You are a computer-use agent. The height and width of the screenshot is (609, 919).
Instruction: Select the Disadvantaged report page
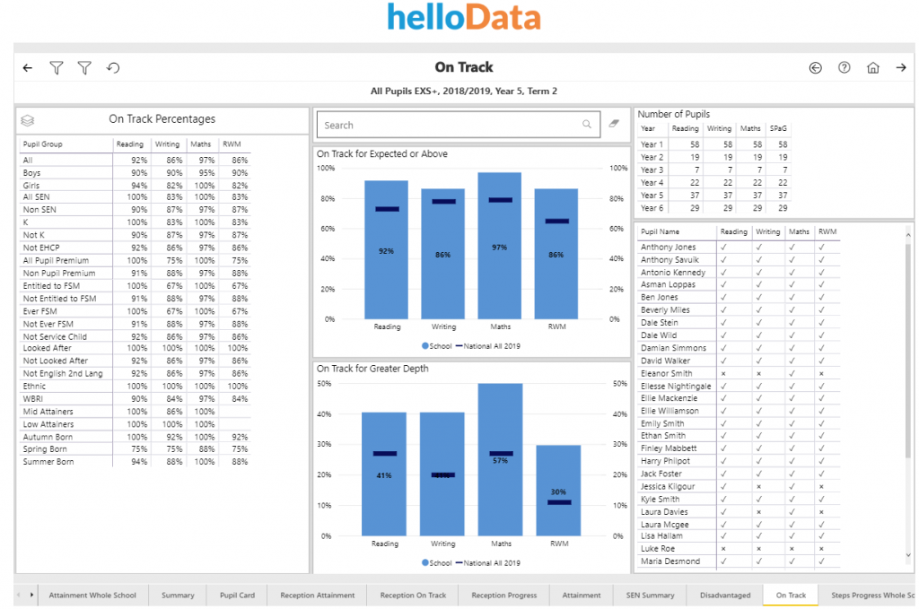click(722, 594)
